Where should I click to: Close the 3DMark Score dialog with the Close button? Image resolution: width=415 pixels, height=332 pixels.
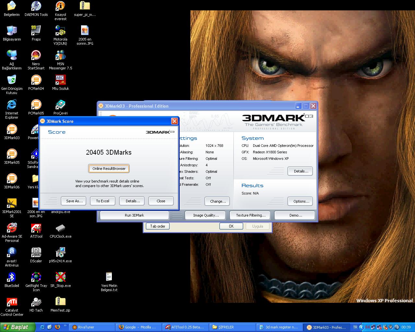tap(161, 201)
